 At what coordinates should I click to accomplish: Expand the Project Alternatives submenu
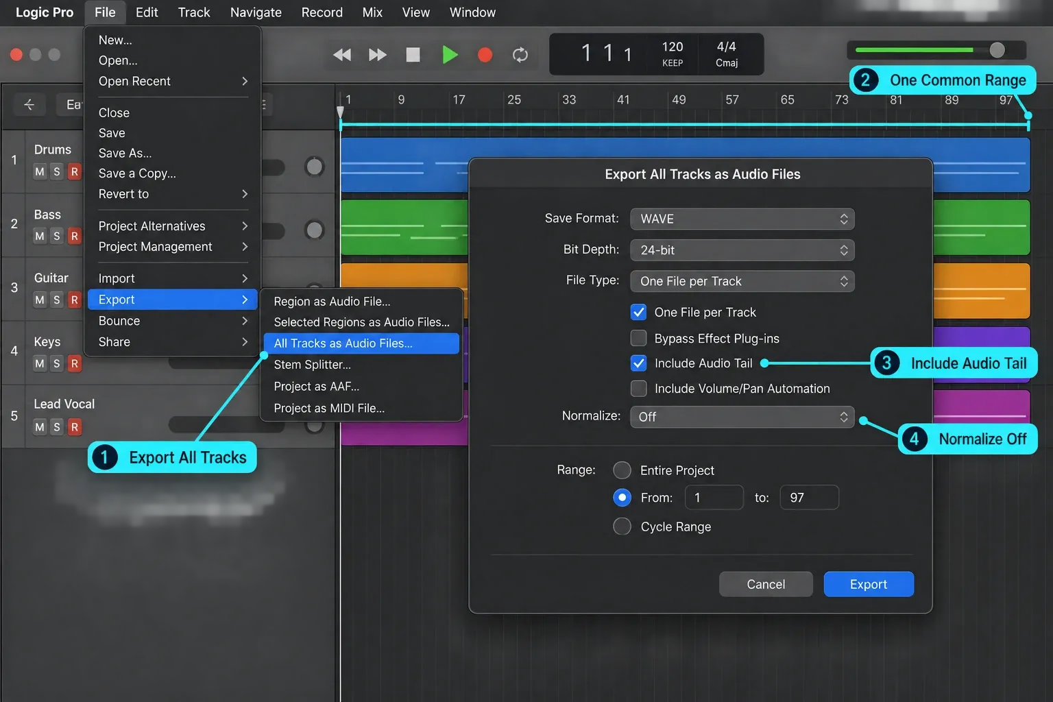pos(173,226)
